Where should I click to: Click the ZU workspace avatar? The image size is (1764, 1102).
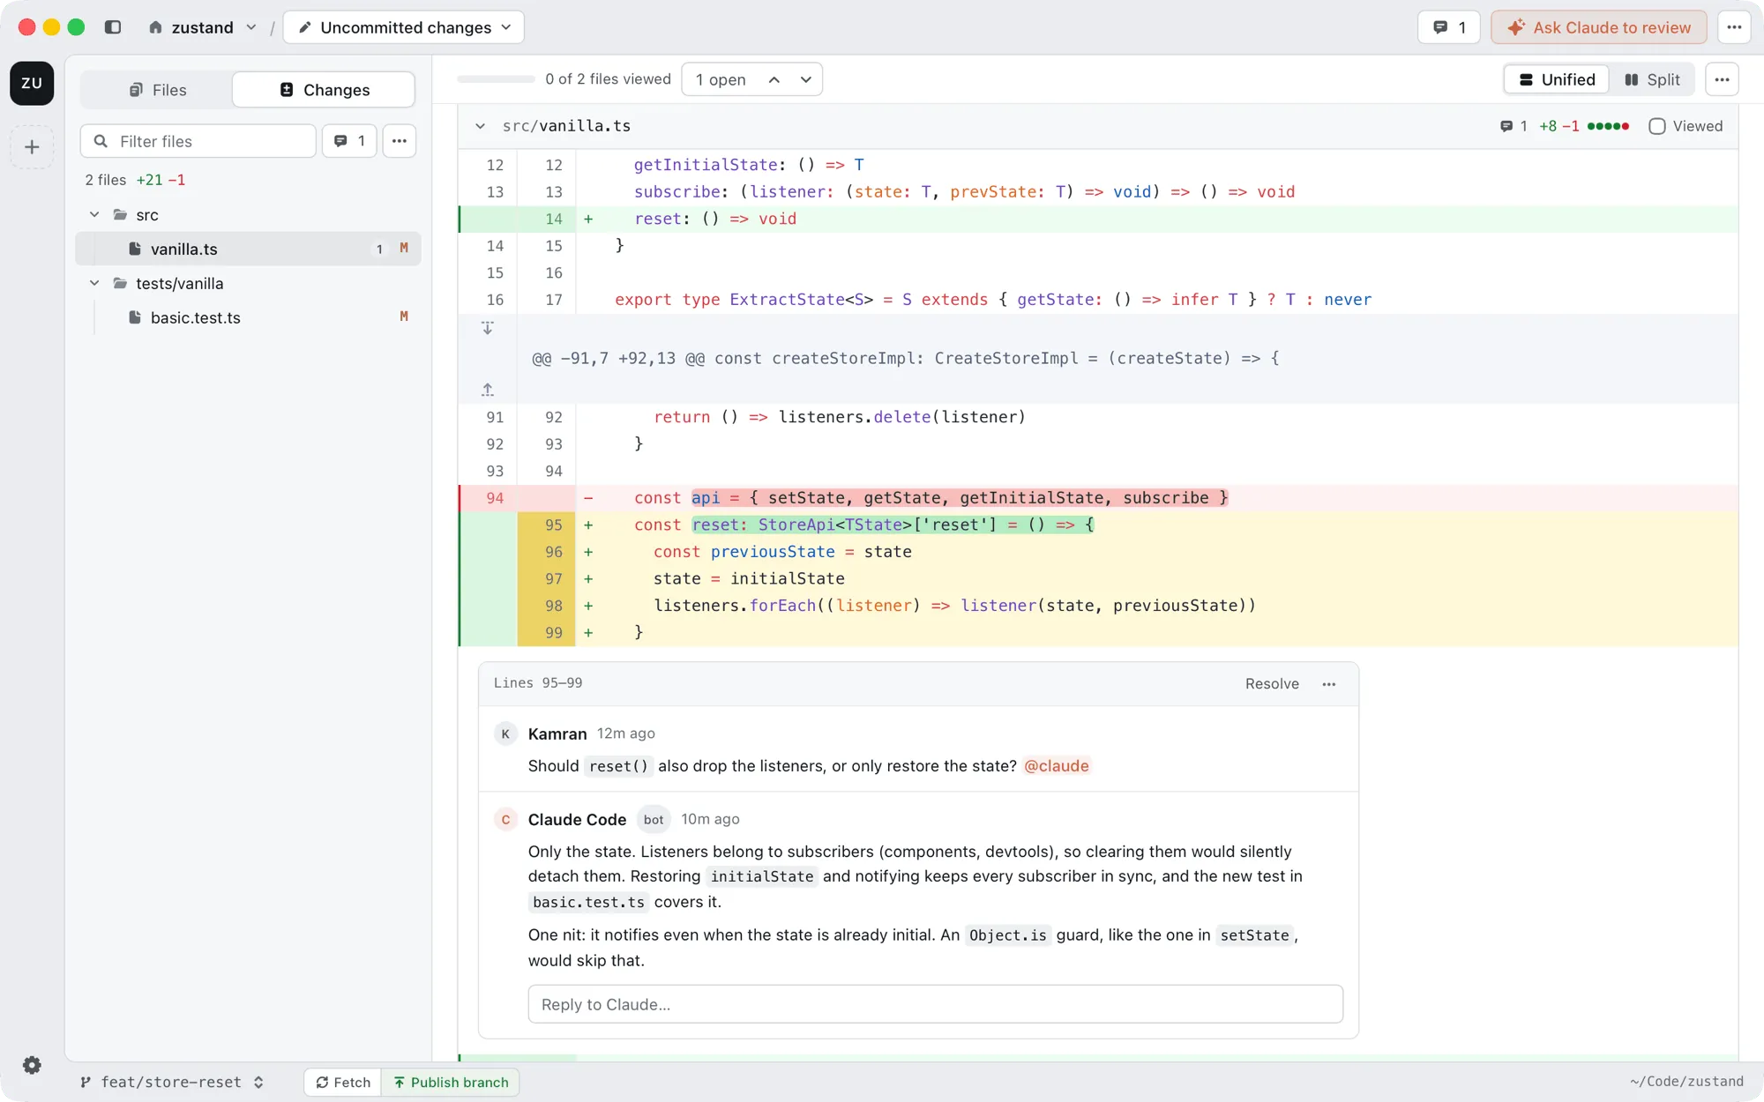32,83
